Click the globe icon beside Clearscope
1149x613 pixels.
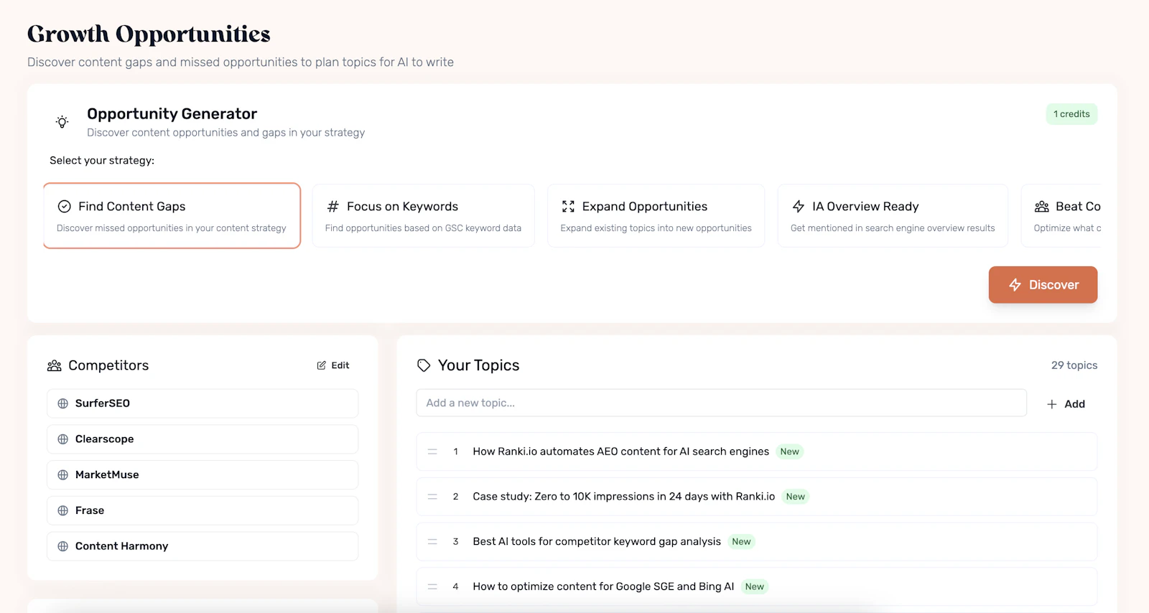pos(63,439)
